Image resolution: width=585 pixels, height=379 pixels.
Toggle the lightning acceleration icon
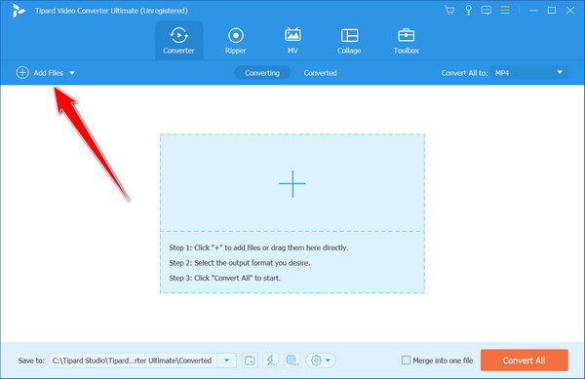(x=271, y=360)
